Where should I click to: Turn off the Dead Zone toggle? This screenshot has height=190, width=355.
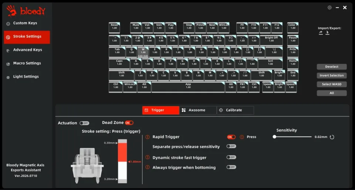(x=129, y=123)
